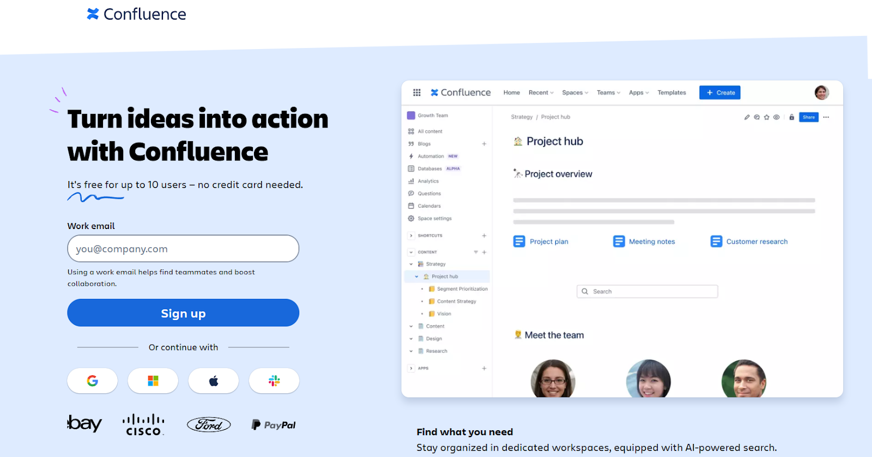Open the Spaces dropdown menu
Viewport: 872px width, 457px height.
(x=575, y=93)
